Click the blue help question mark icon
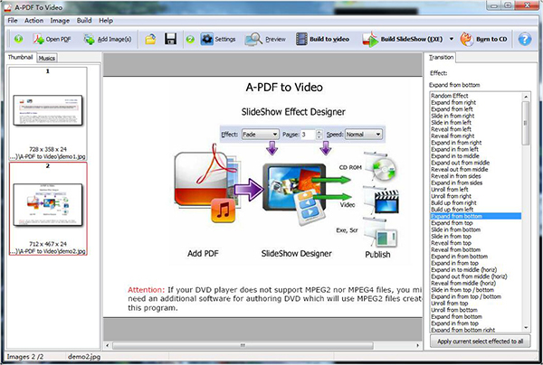543x365 pixels. tap(524, 40)
